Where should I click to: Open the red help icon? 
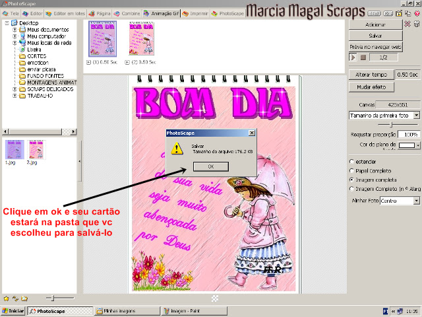click(417, 13)
